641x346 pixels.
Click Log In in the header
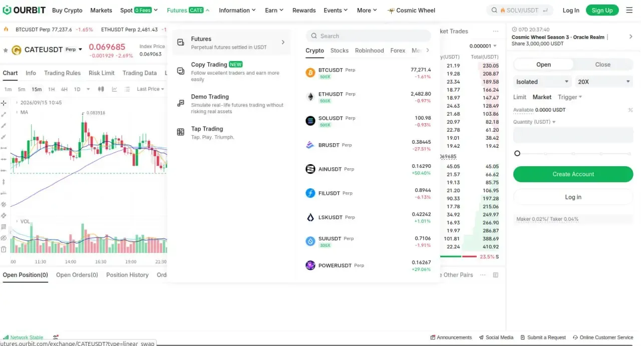tap(571, 10)
